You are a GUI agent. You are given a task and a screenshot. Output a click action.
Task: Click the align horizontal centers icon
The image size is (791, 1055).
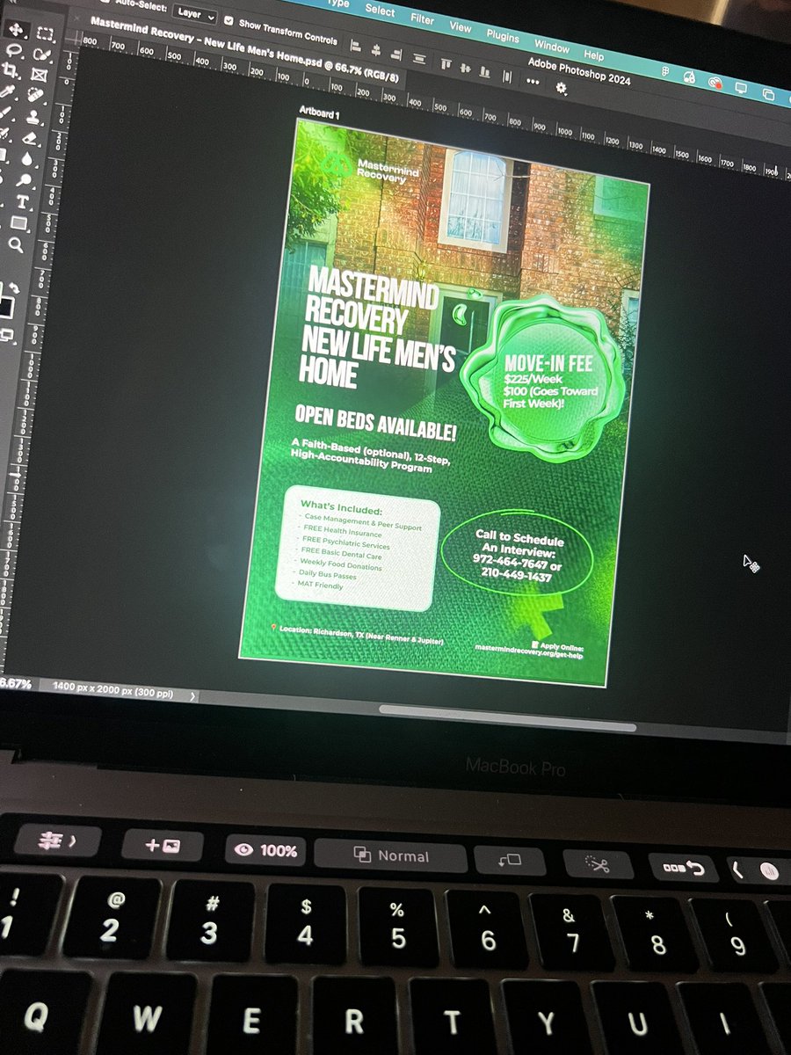coord(376,50)
